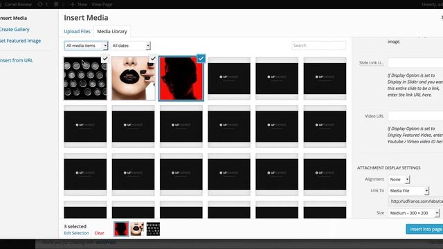Deselect the black lips image checkmark
Screen dimensions: 443x249
[153, 58]
